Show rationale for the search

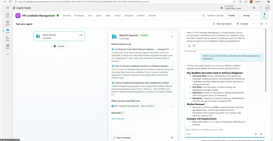coord(118,119)
